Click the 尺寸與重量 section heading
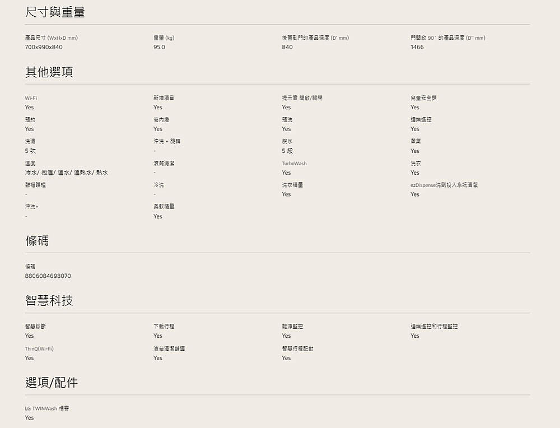 coord(55,12)
